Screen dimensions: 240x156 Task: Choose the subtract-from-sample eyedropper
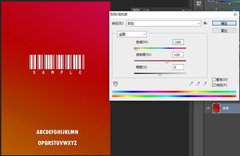205,83
